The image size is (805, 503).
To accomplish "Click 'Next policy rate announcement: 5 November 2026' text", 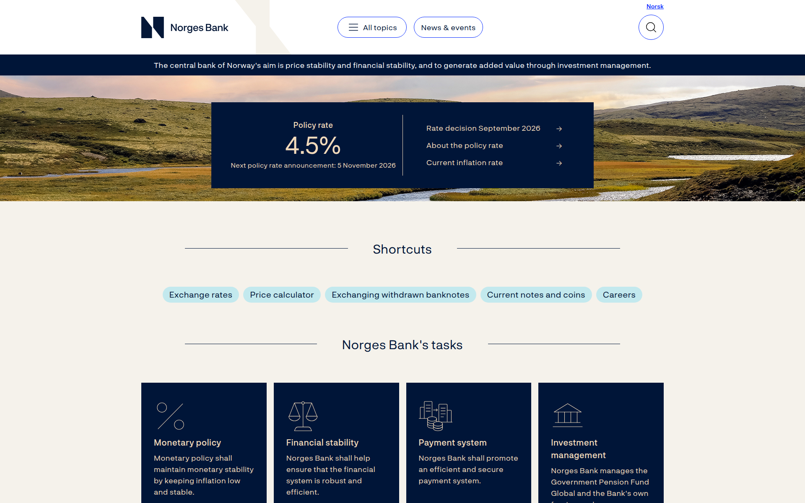I will pyautogui.click(x=313, y=166).
